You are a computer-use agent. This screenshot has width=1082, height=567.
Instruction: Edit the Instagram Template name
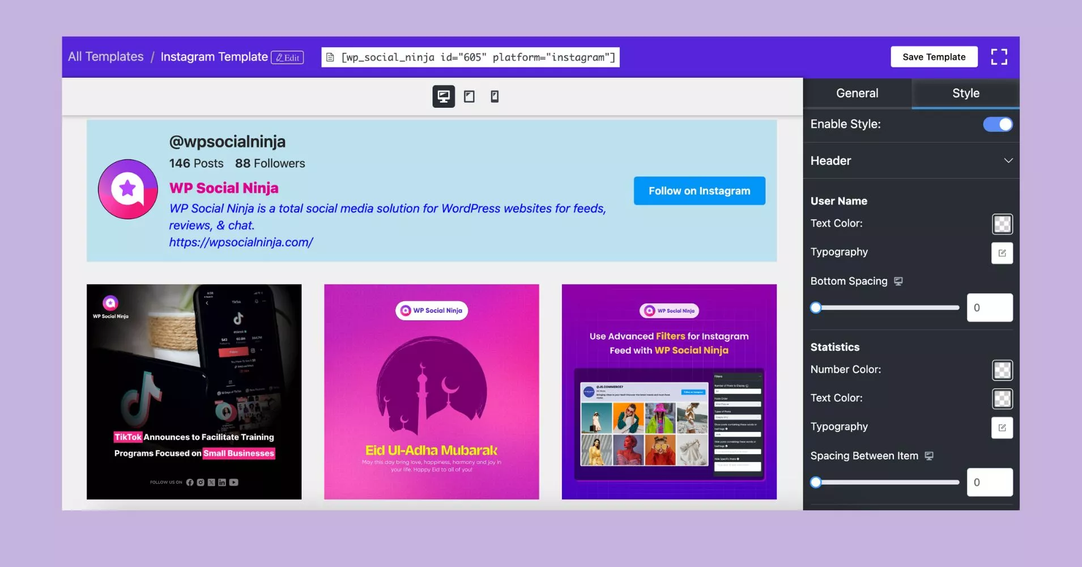(x=287, y=57)
